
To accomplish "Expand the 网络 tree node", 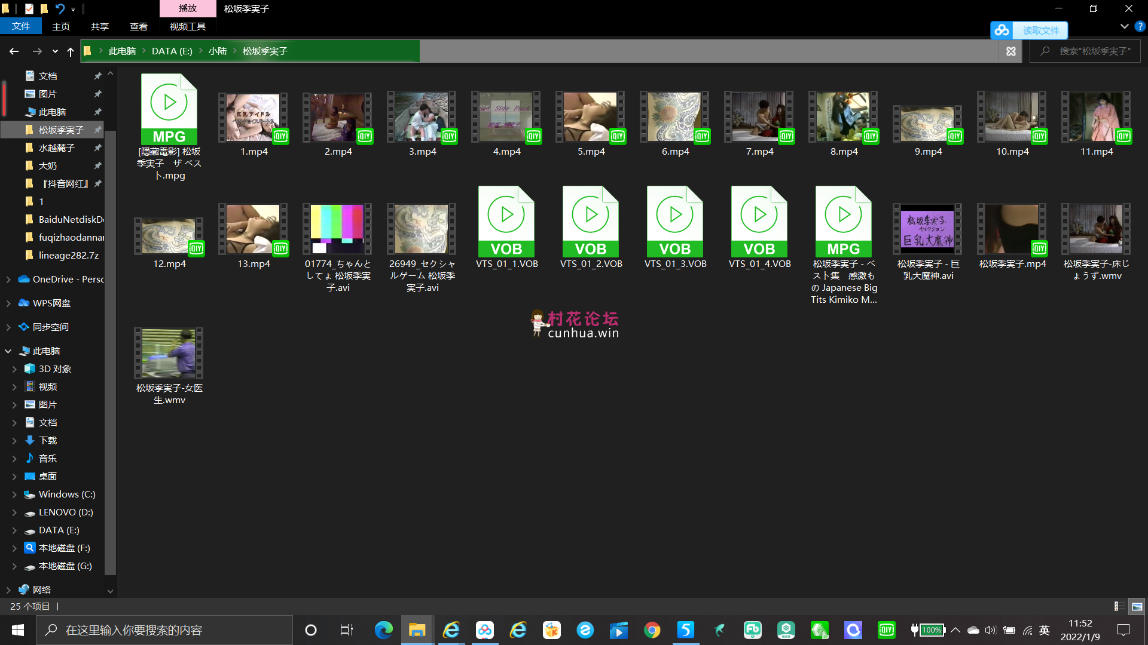I will point(8,590).
